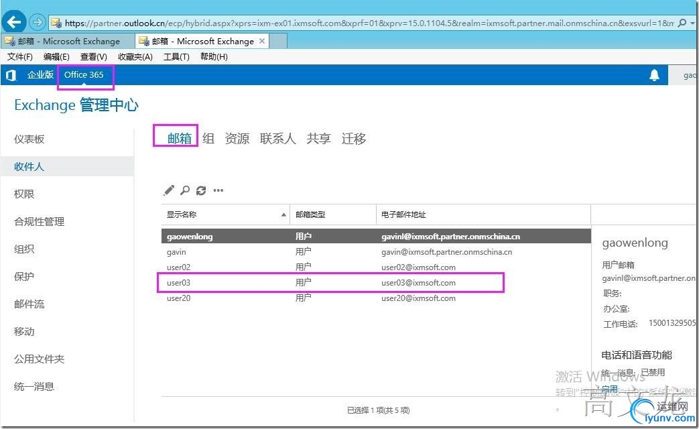Select the gavin mailbox row
The width and height of the screenshot is (699, 429).
376,252
